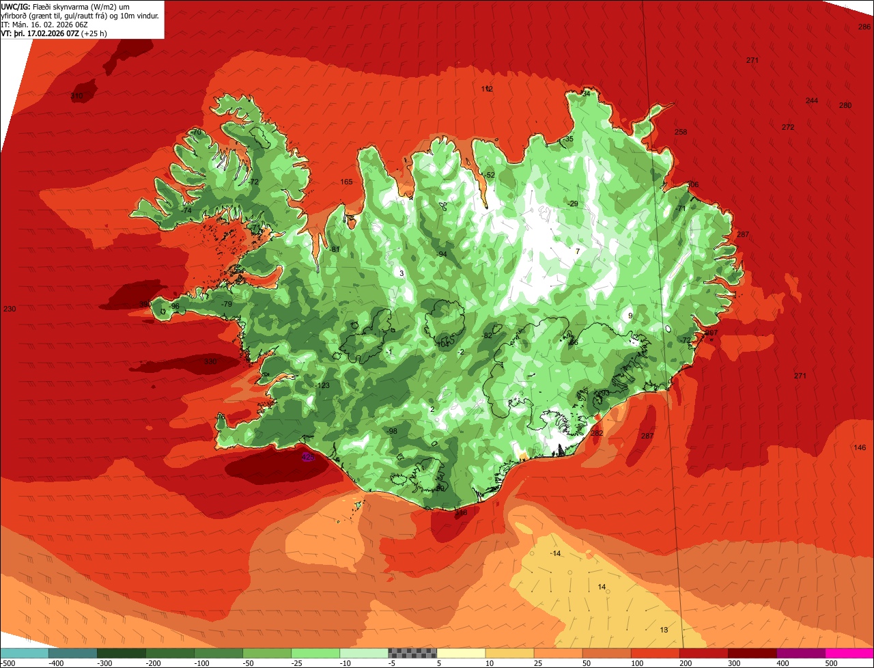Pick the light green legend swatch between -25 and -10

point(315,653)
